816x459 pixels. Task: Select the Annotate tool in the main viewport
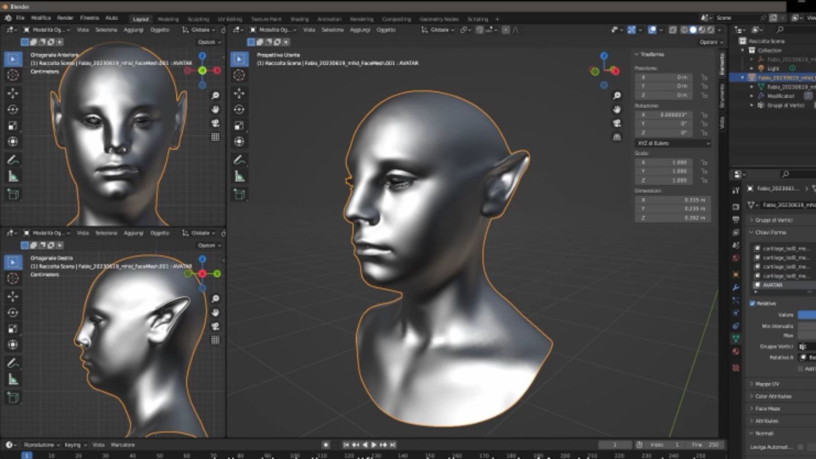[239, 160]
